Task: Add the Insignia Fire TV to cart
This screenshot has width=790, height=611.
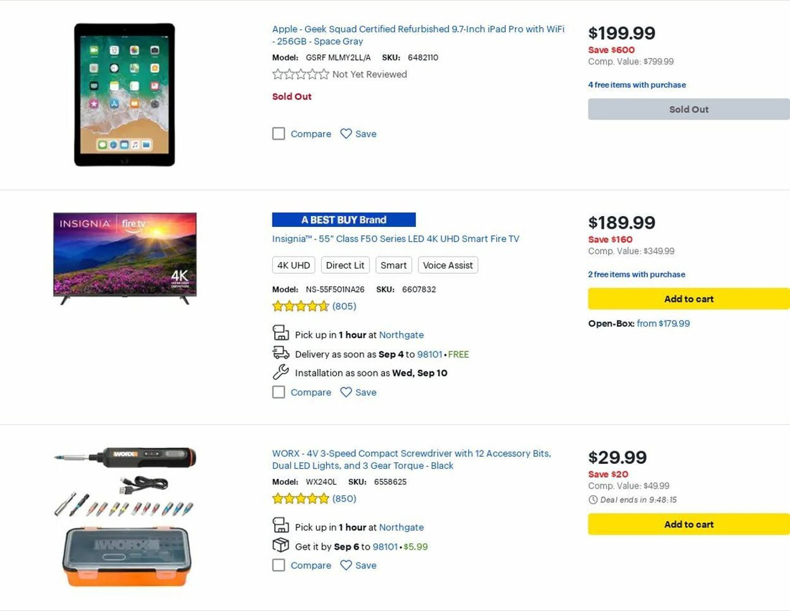Action: click(x=688, y=299)
